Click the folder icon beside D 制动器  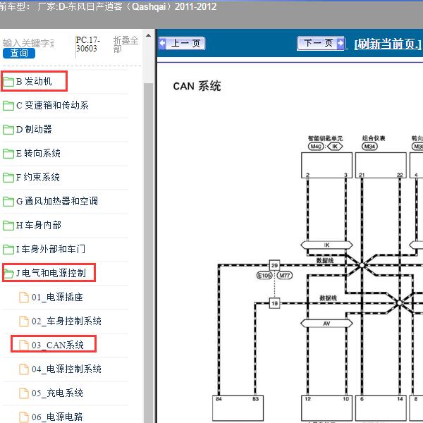pyautogui.click(x=8, y=130)
